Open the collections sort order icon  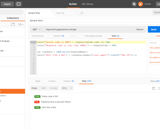tap(20, 25)
